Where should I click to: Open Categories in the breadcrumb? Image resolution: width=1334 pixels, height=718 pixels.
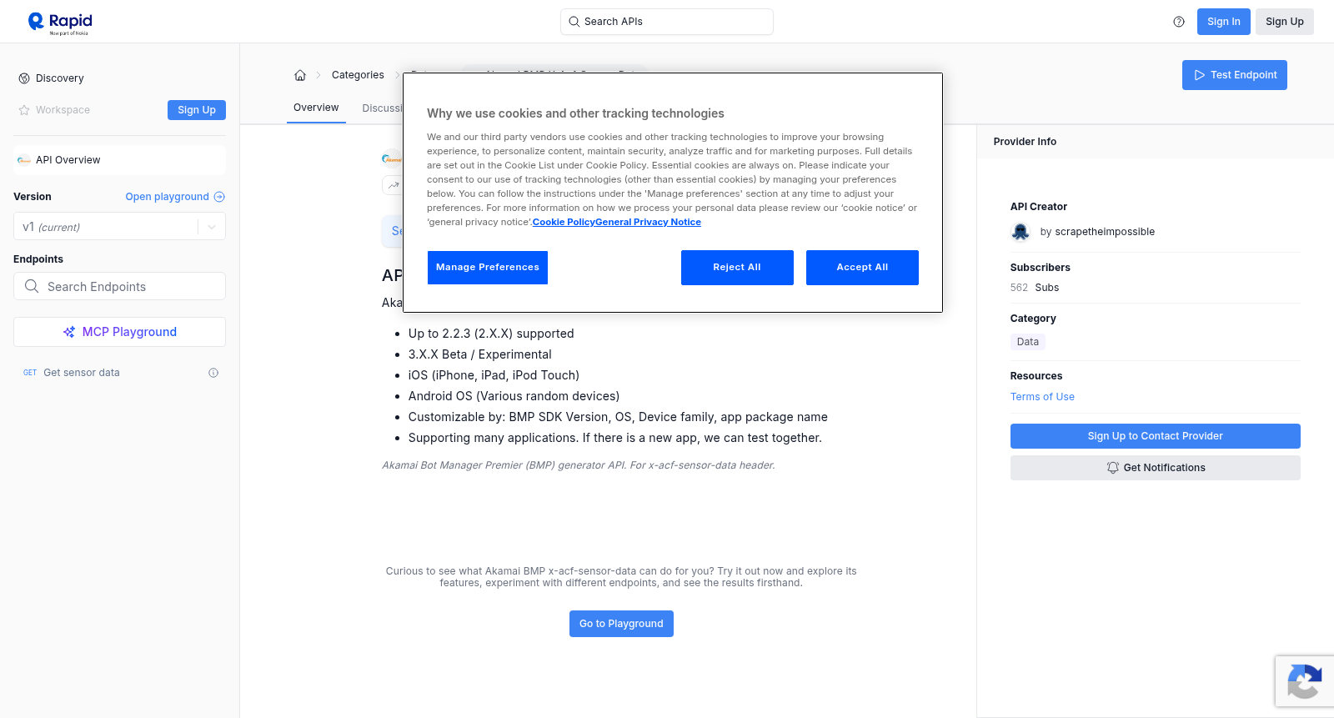[358, 75]
